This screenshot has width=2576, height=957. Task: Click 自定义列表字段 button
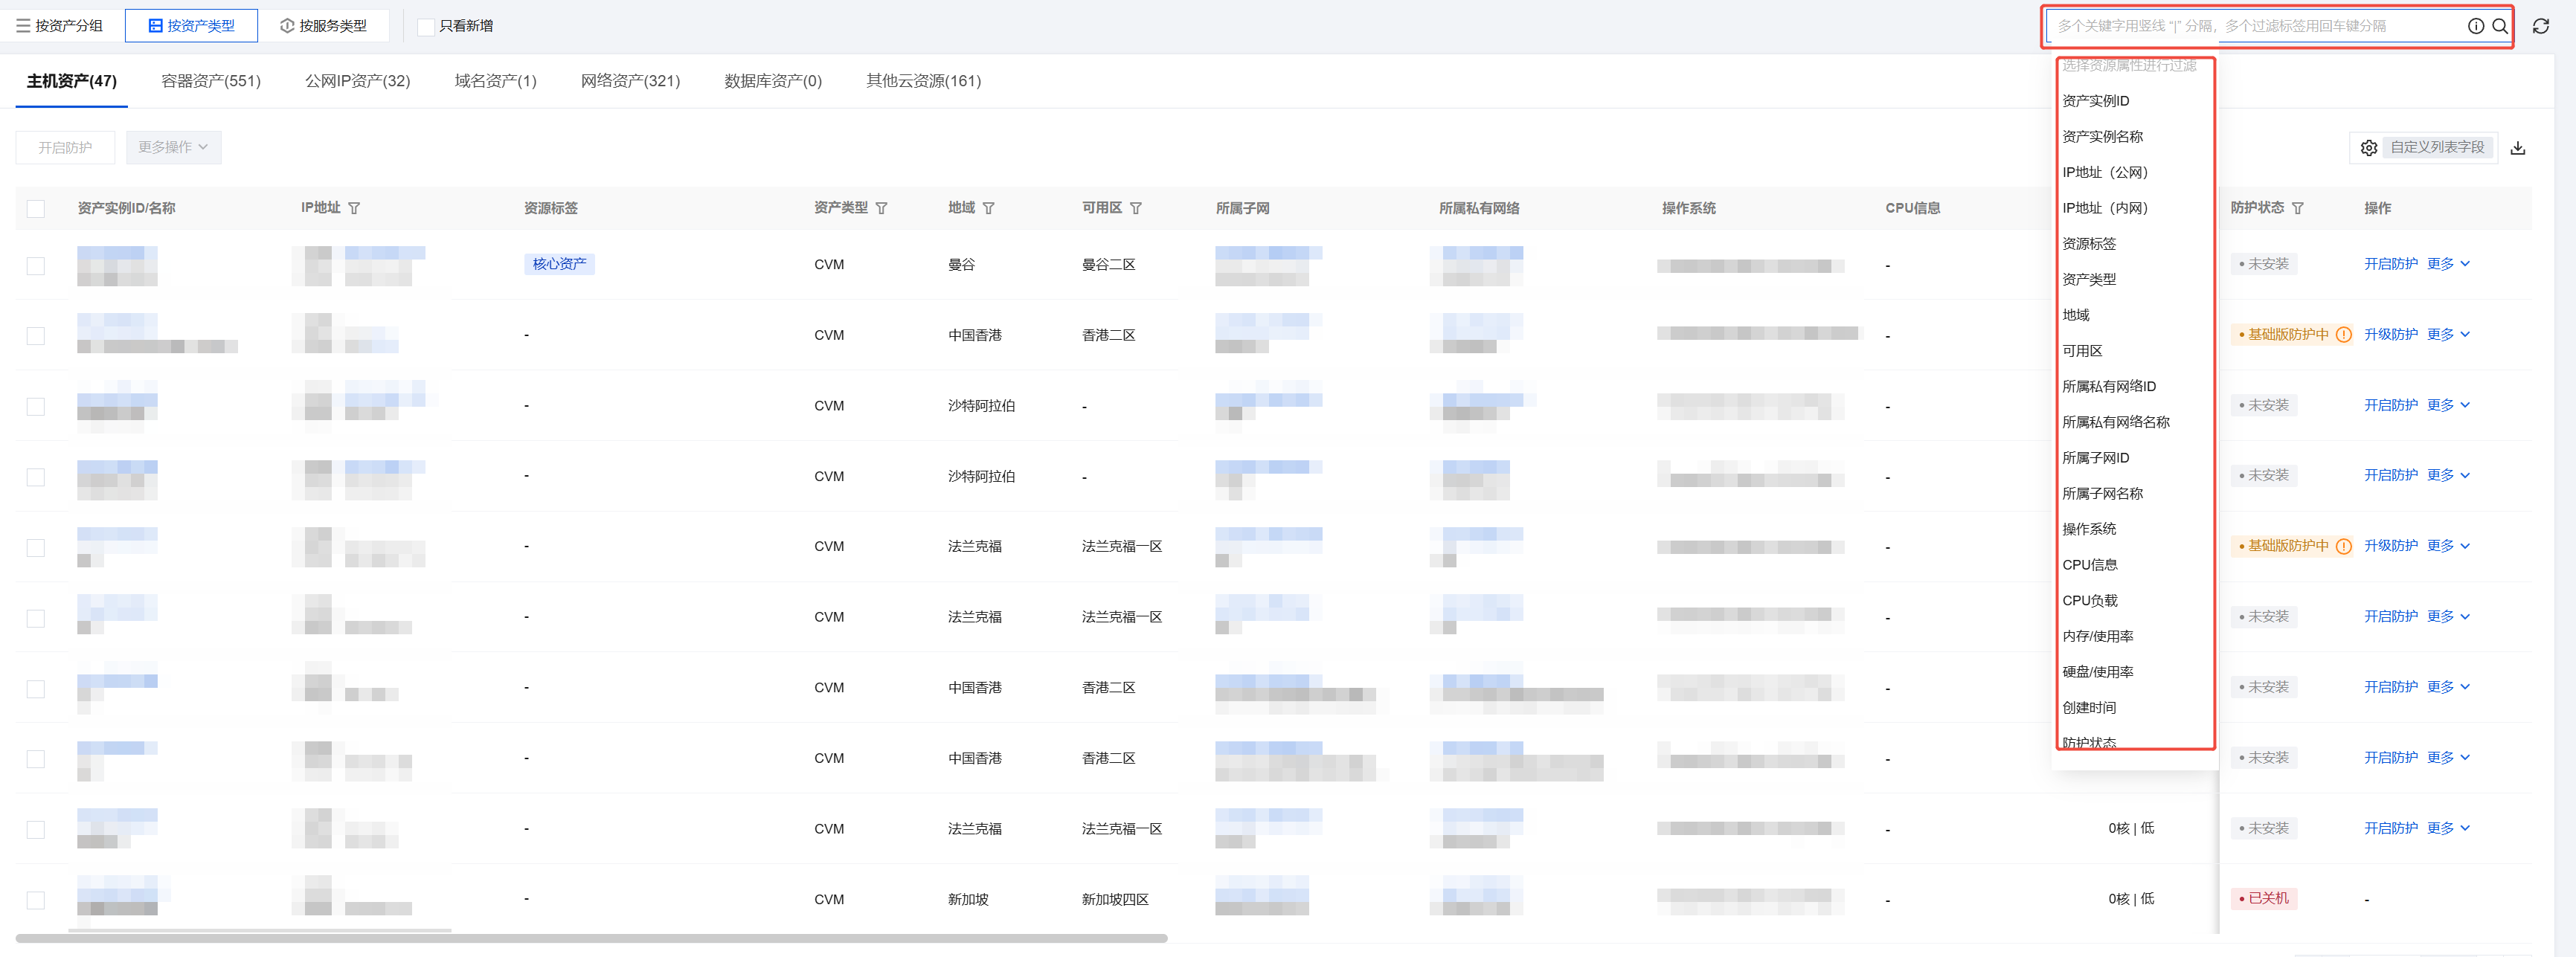(2423, 147)
